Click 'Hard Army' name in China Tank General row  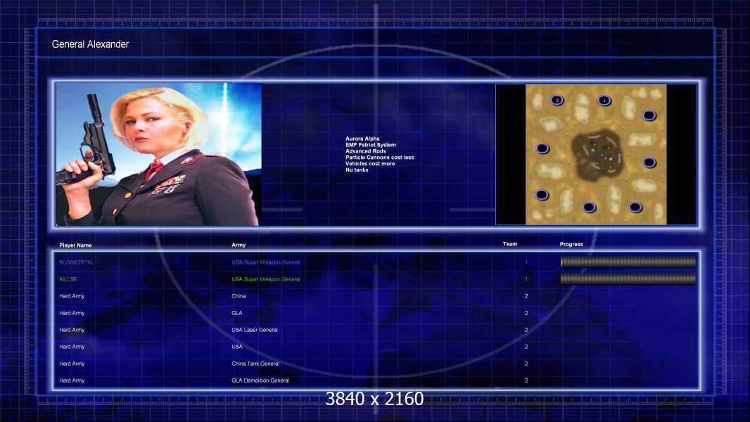coord(72,364)
